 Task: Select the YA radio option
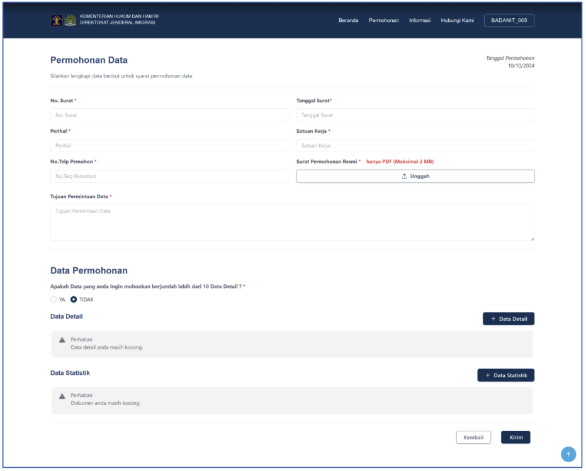(54, 299)
